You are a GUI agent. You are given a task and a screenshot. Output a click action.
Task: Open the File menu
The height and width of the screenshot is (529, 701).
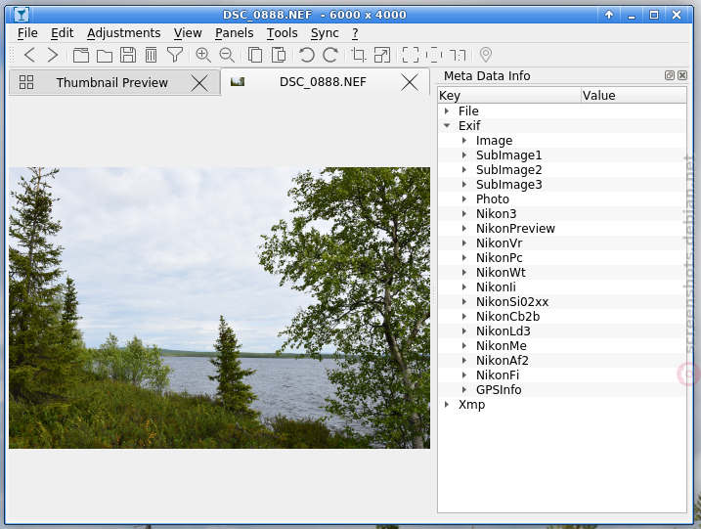(27, 33)
